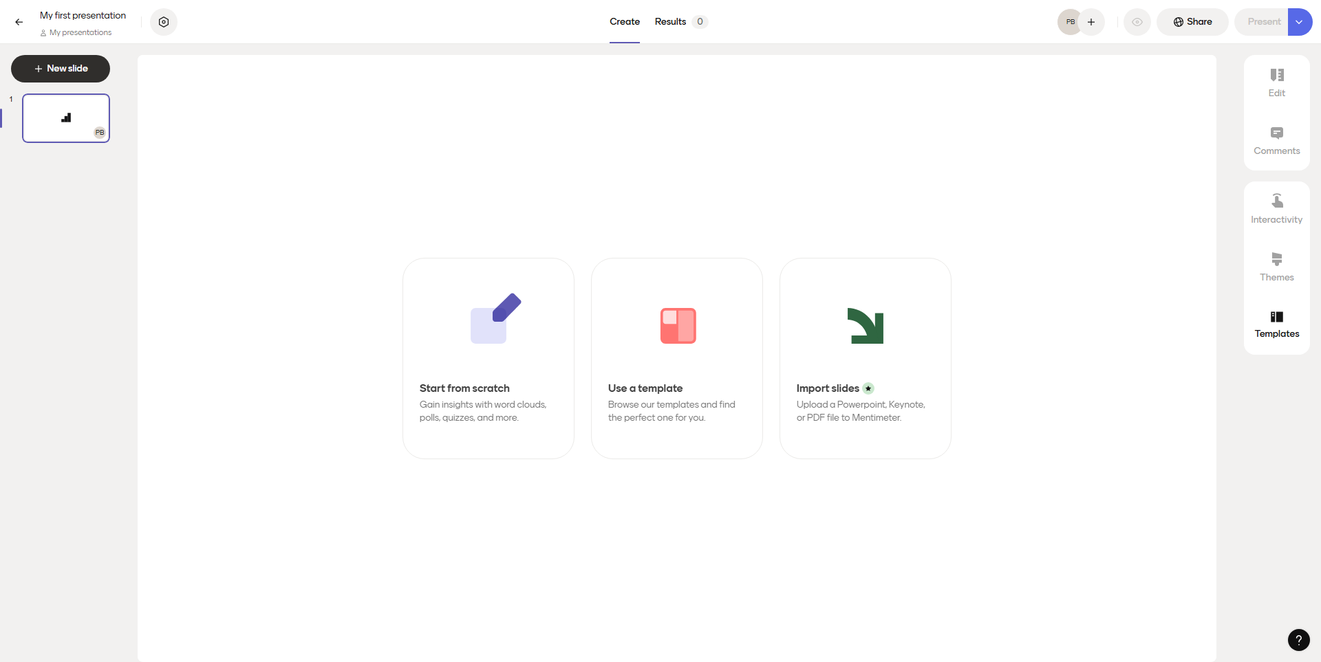Open the Interactivity panel
The image size is (1321, 662).
1276,209
